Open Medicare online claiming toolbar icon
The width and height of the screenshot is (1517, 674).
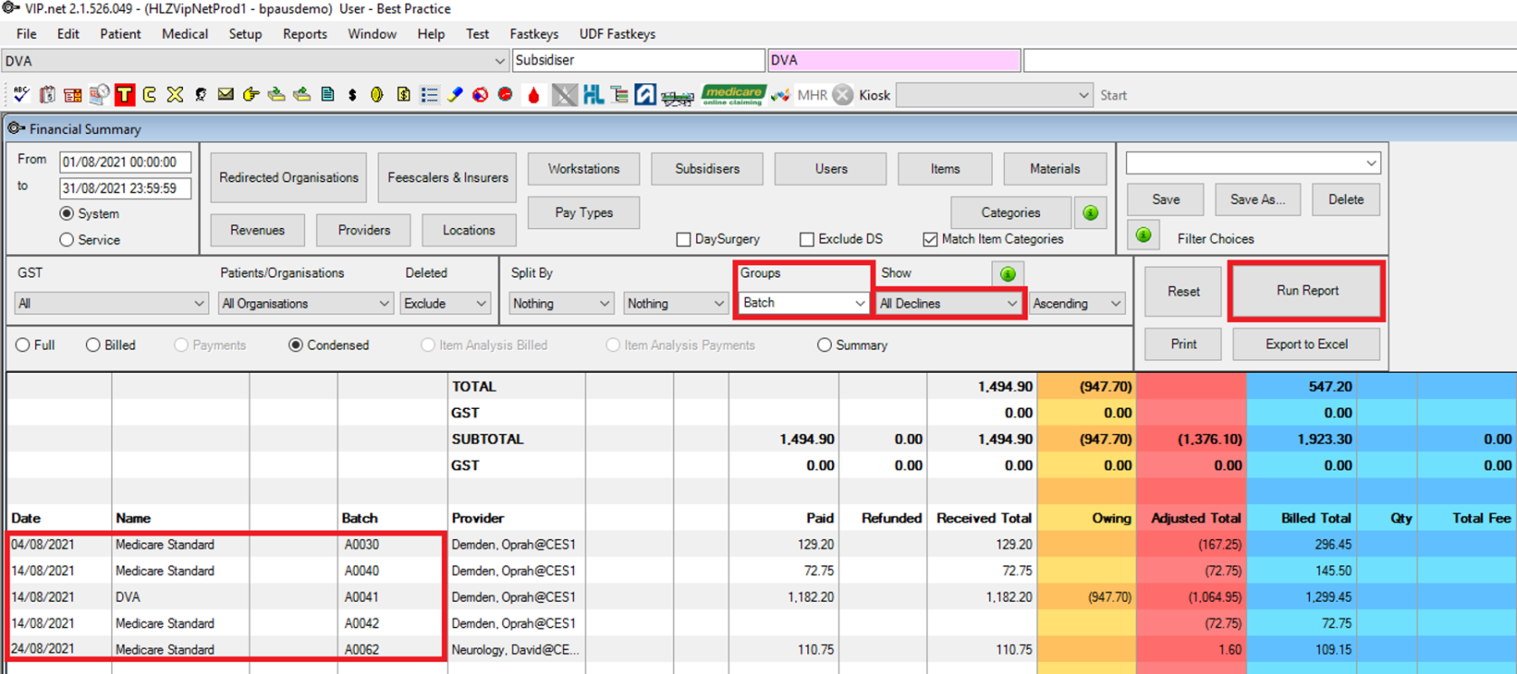pyautogui.click(x=733, y=94)
